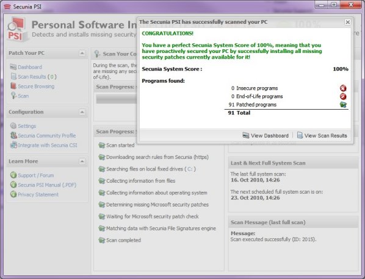
Task: Click the red Insecure programs icon
Action: [x=343, y=88]
